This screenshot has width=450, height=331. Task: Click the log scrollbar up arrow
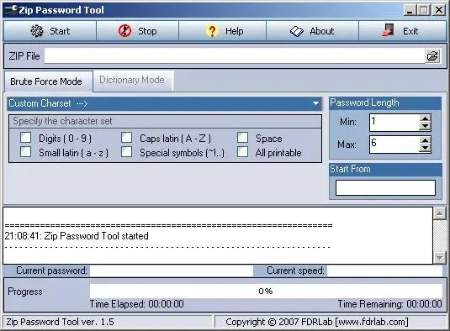pyautogui.click(x=440, y=213)
